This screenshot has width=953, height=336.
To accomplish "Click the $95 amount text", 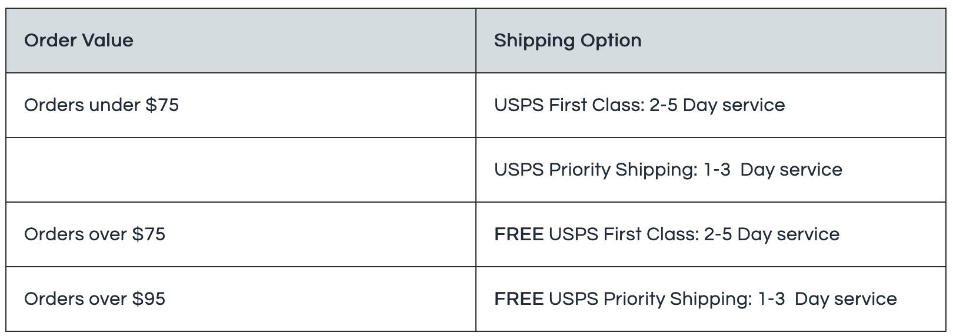I will (149, 299).
